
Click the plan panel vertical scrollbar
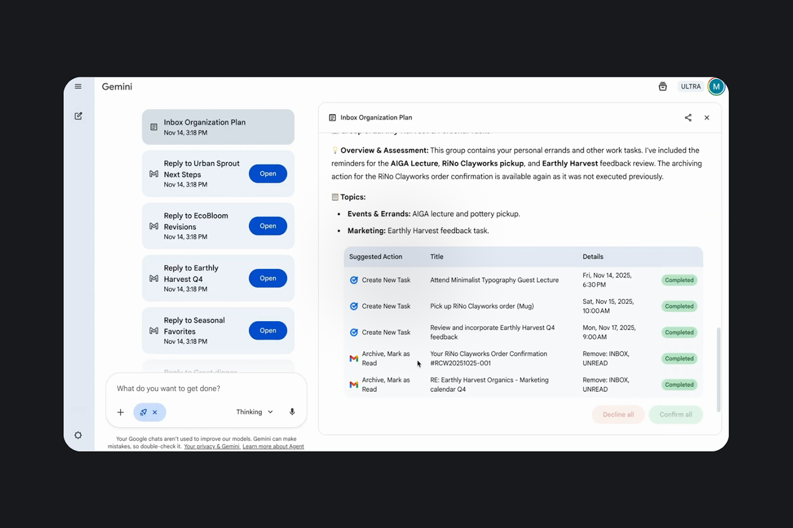(x=718, y=369)
